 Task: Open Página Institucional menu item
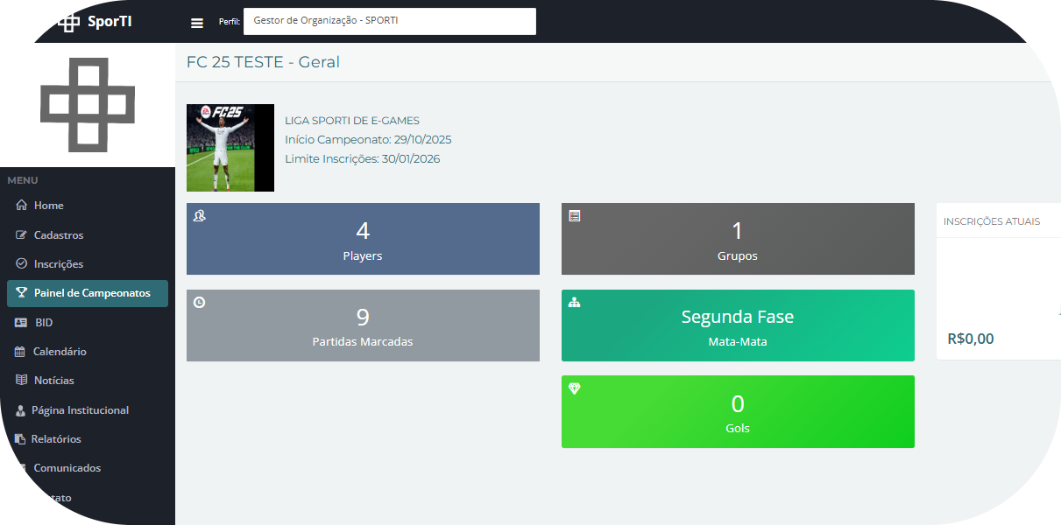(x=80, y=410)
